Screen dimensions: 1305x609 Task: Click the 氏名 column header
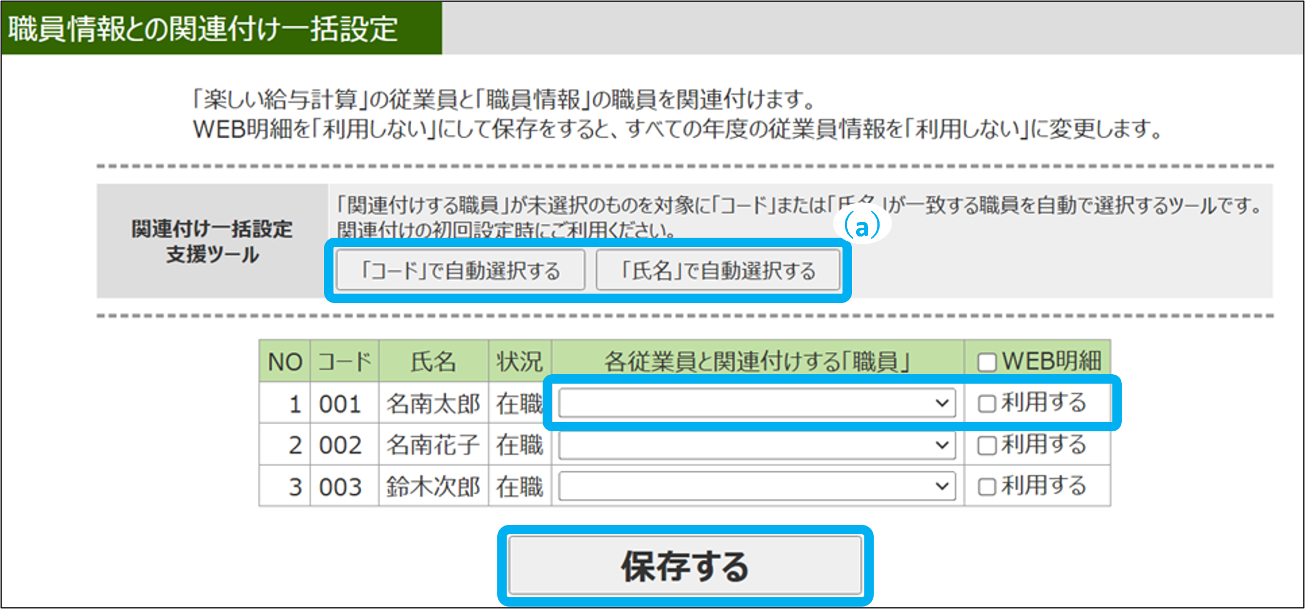tap(433, 361)
